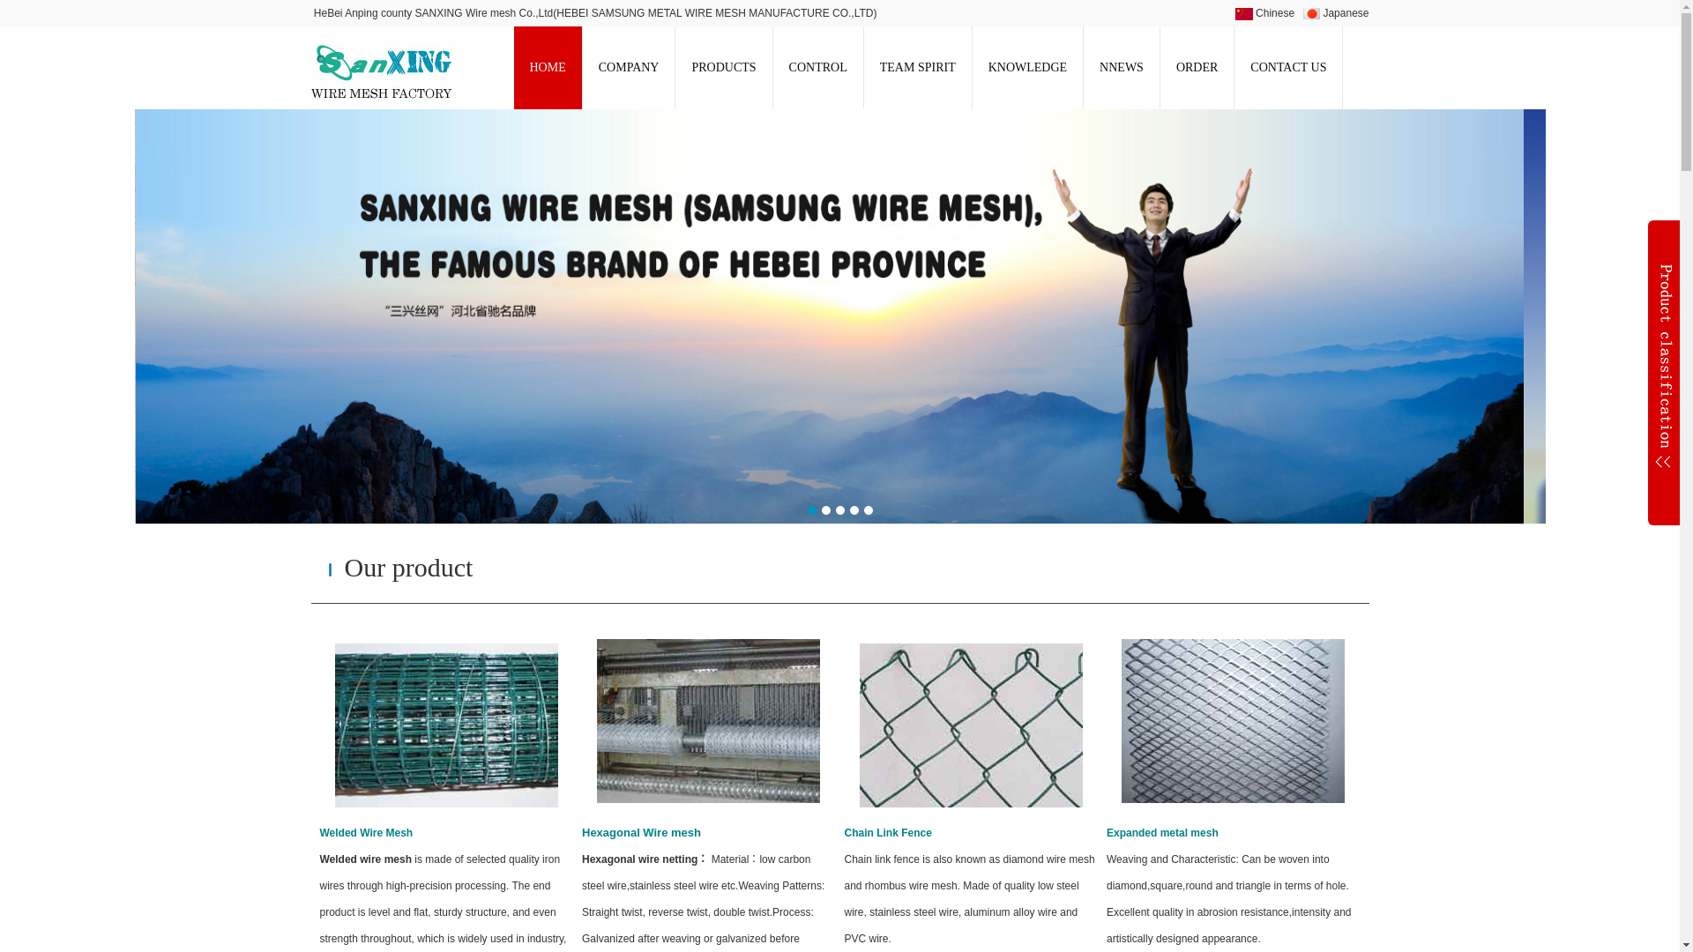This screenshot has width=1693, height=952.
Task: Open the PRODUCTS menu item
Action: [x=723, y=68]
